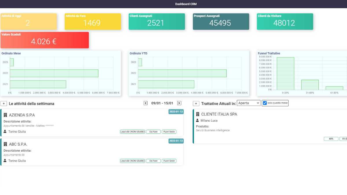347x195 pixels.
Task: Click 2022 bar in Ordinato Mese chart
Action: tap(54, 73)
